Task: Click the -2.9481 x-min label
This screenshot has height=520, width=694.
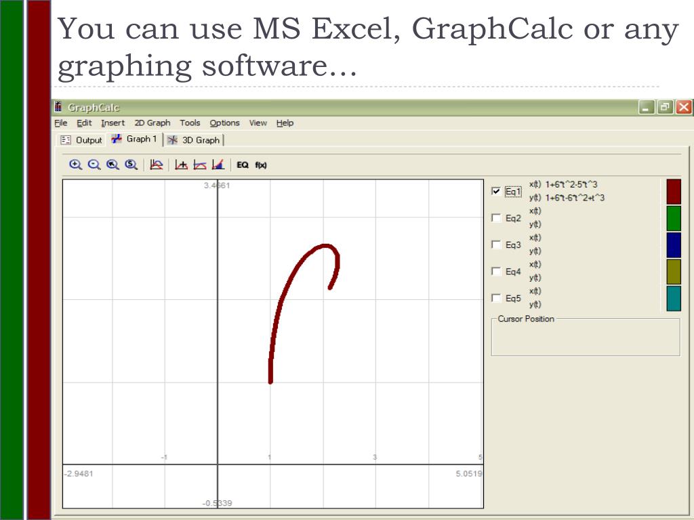Action: (79, 473)
